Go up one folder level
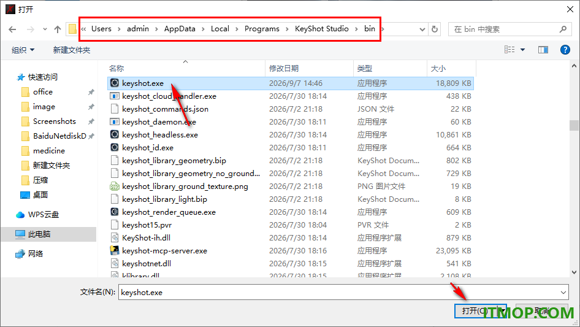The width and height of the screenshot is (580, 327). pyautogui.click(x=58, y=29)
